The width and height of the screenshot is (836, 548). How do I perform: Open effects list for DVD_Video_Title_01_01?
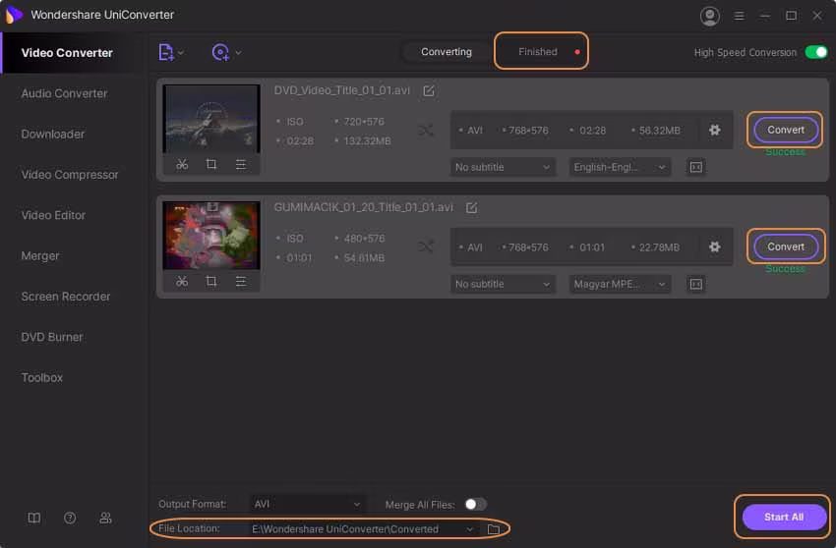pos(241,164)
